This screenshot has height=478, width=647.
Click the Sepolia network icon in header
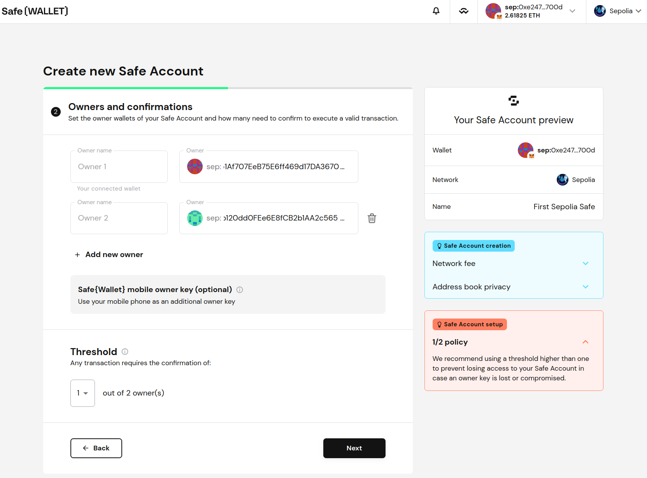(600, 11)
